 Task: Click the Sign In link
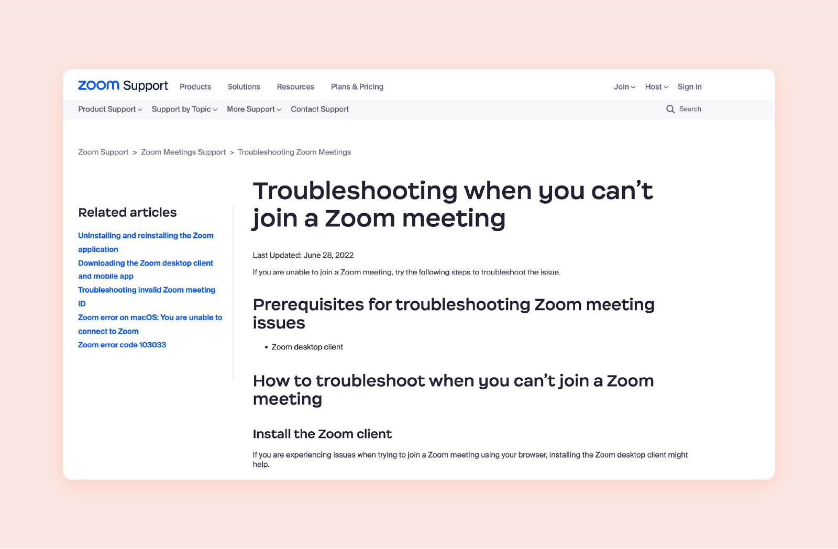[x=689, y=86]
